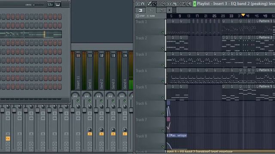
Task: Select the Send 2 mixer track
Action: (x=101, y=84)
